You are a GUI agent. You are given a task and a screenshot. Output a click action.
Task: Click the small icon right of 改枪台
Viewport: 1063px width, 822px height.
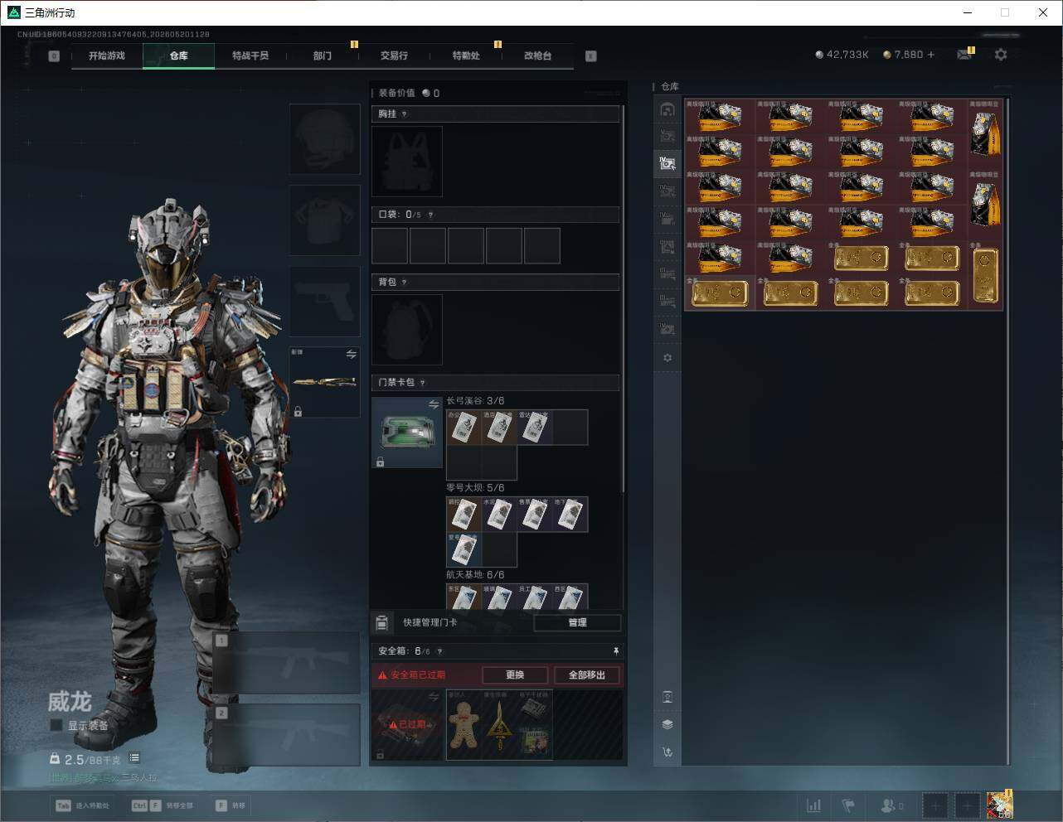tap(590, 56)
